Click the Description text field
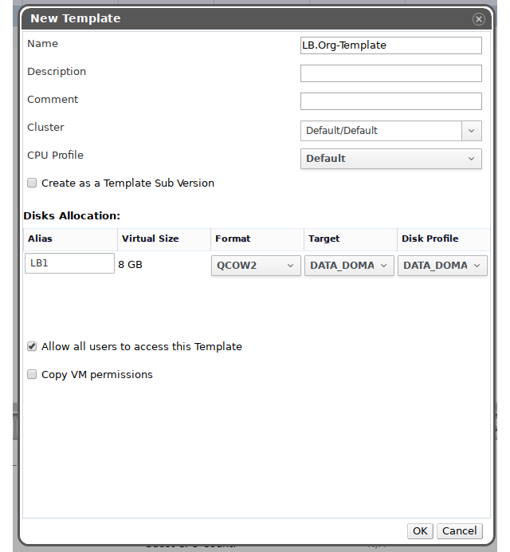Screen dimensions: 510x552 (390, 73)
